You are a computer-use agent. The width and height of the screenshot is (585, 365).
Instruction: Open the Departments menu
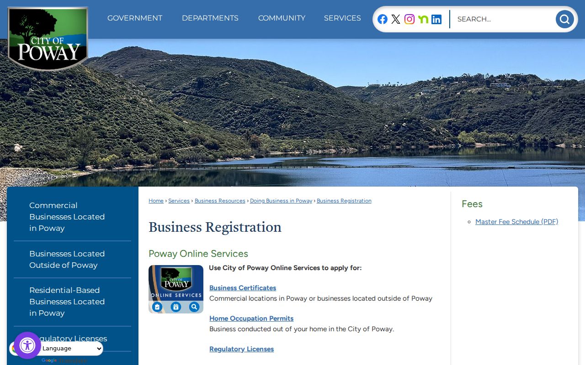[x=210, y=18]
